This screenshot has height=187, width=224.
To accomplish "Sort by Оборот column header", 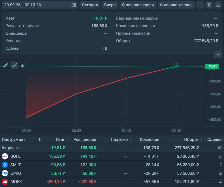I will tap(191, 140).
